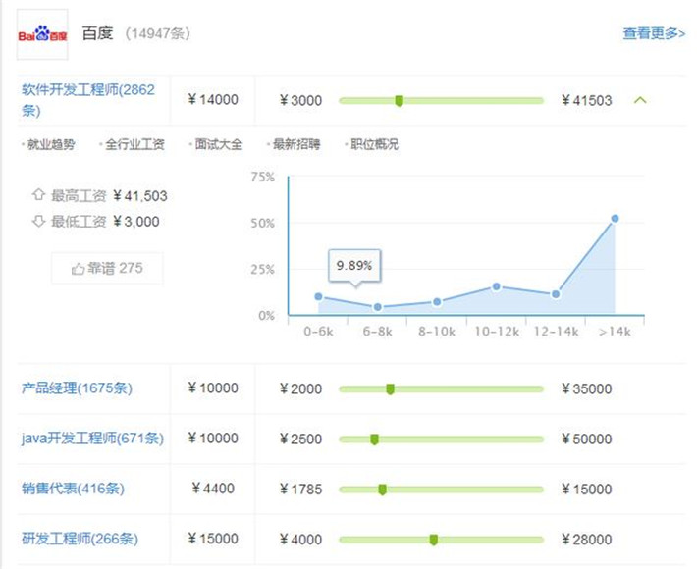Screen dimensions: 697x569
Task: Click the >14k data point on chart
Action: click(x=615, y=219)
